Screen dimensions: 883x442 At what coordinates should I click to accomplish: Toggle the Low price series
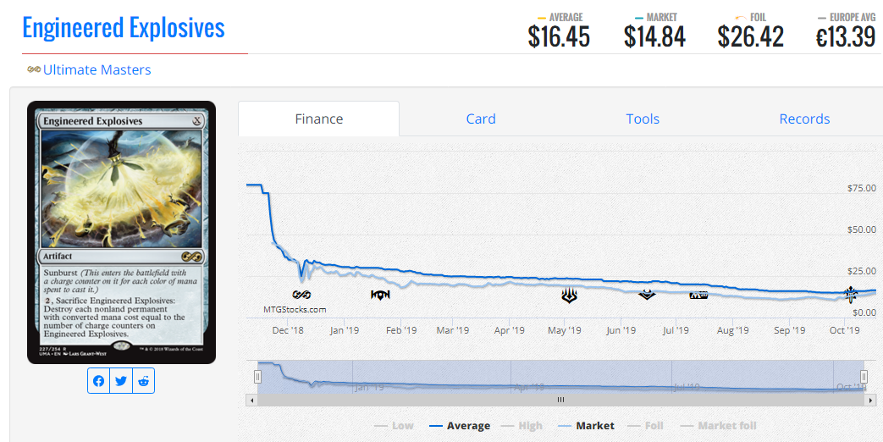pos(394,426)
